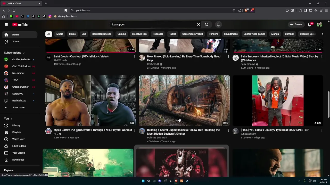330x185 pixels.
Task: Select the Music filter chip
Action: (x=60, y=34)
